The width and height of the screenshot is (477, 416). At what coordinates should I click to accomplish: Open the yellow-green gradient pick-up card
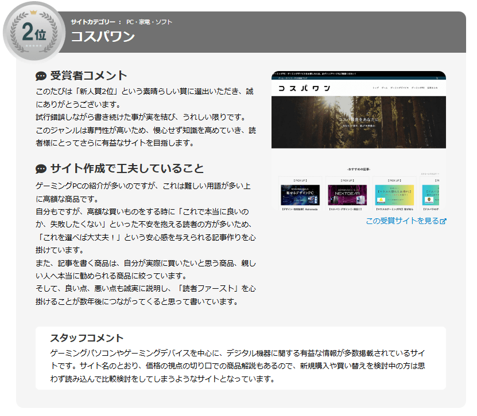tap(395, 194)
